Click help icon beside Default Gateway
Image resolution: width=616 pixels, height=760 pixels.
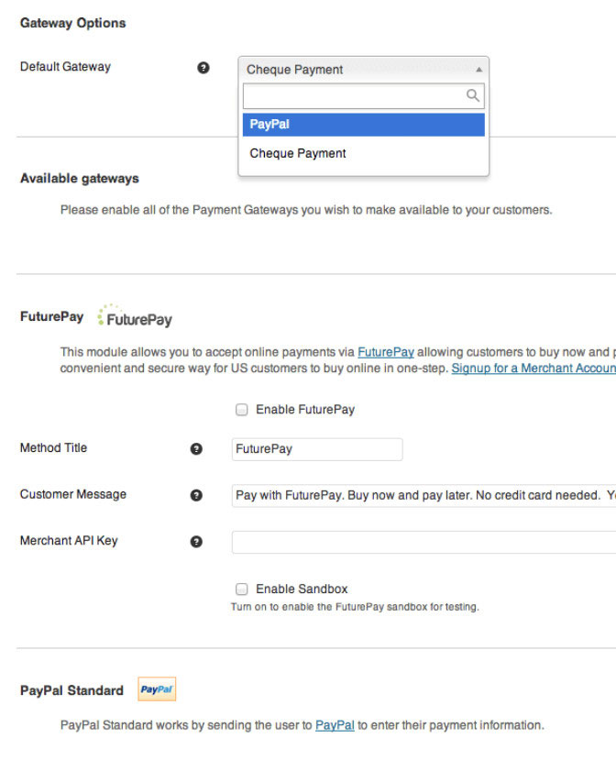point(203,68)
